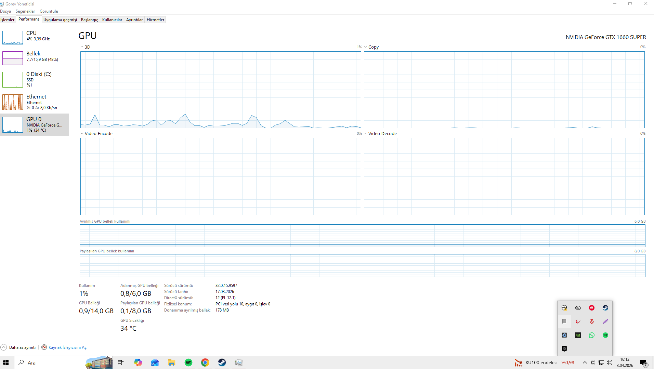This screenshot has width=654, height=369.
Task: Open the Seçenekler menu
Action: (25, 11)
